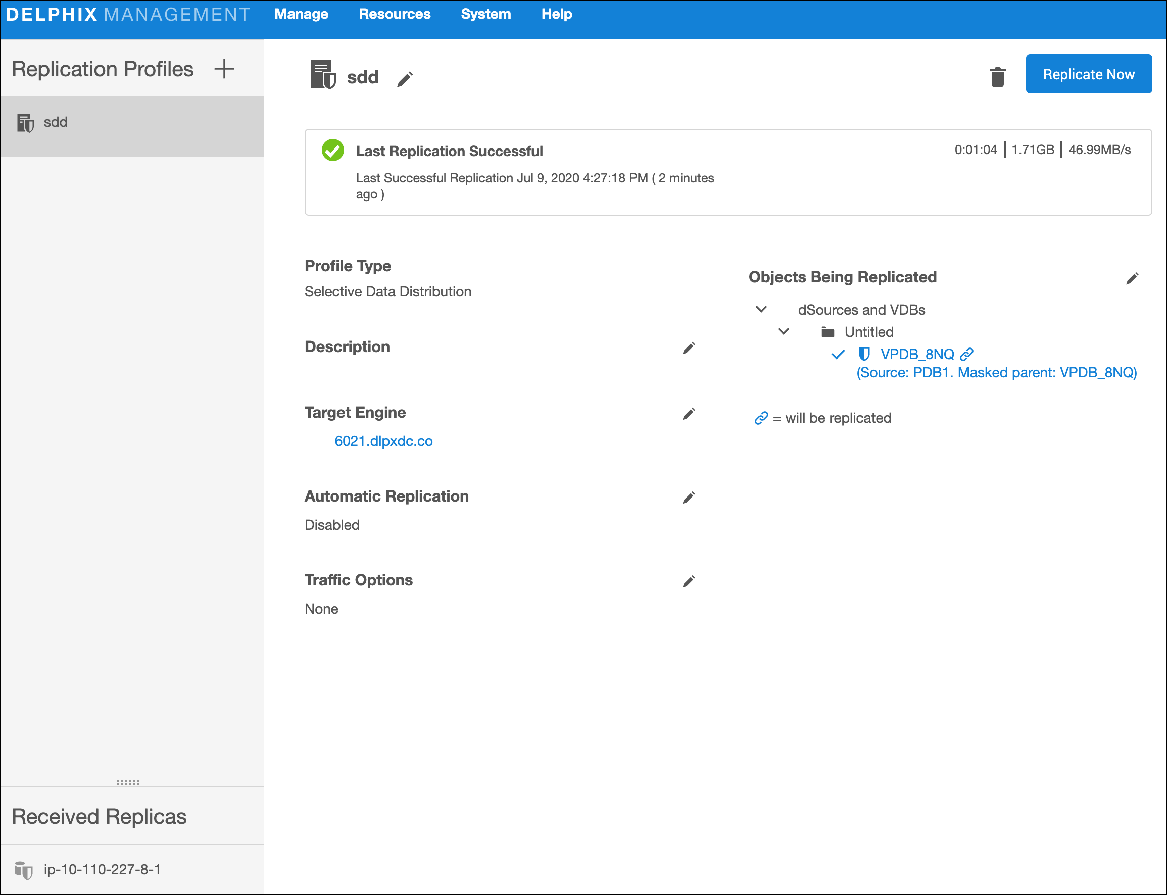Click the plus icon to add replication profile

224,69
